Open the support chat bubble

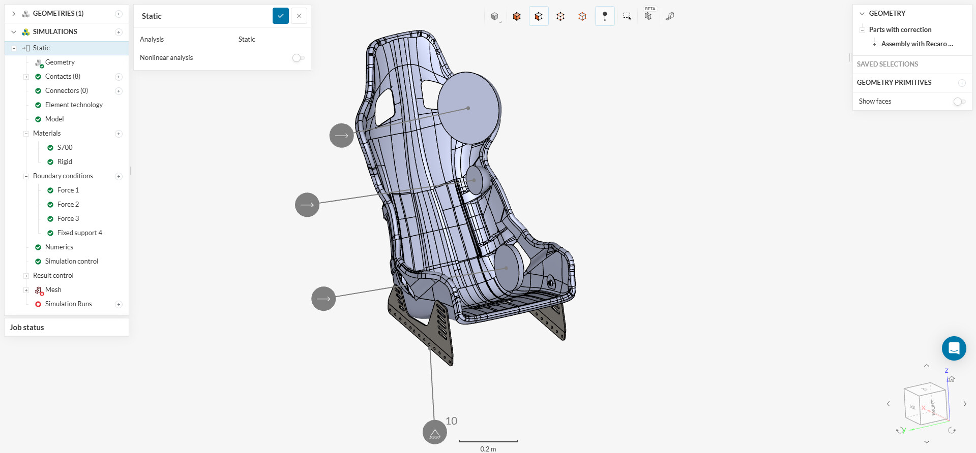pos(954,348)
